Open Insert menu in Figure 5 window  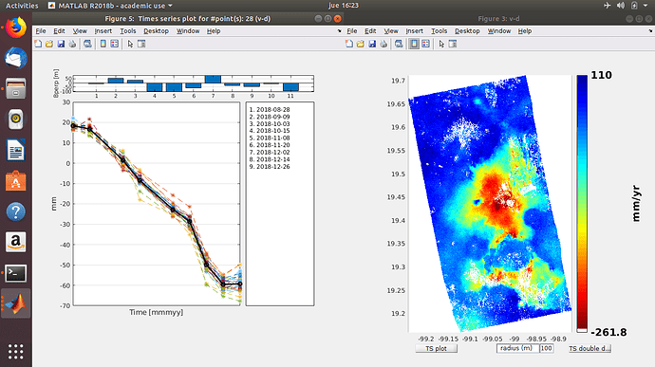[x=103, y=31]
